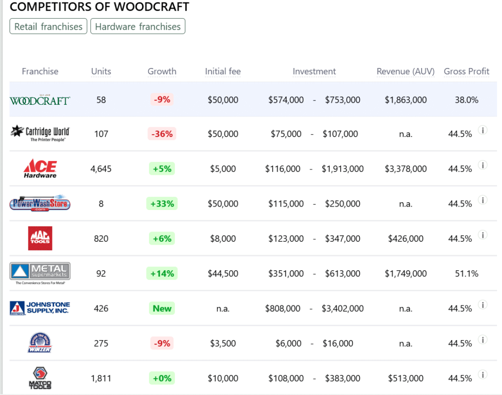502x395 pixels.
Task: Select the $426,000 revenue value
Action: coord(405,239)
